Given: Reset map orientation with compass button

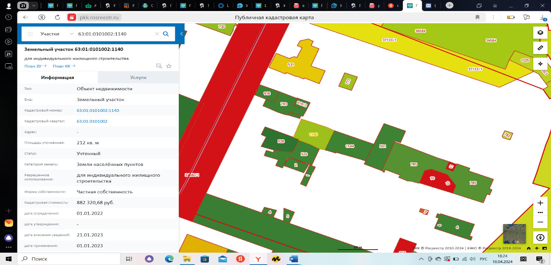Looking at the screenshot, I should [540, 237].
